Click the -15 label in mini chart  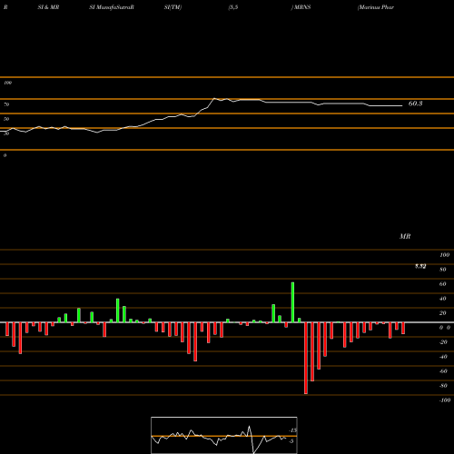click(292, 430)
